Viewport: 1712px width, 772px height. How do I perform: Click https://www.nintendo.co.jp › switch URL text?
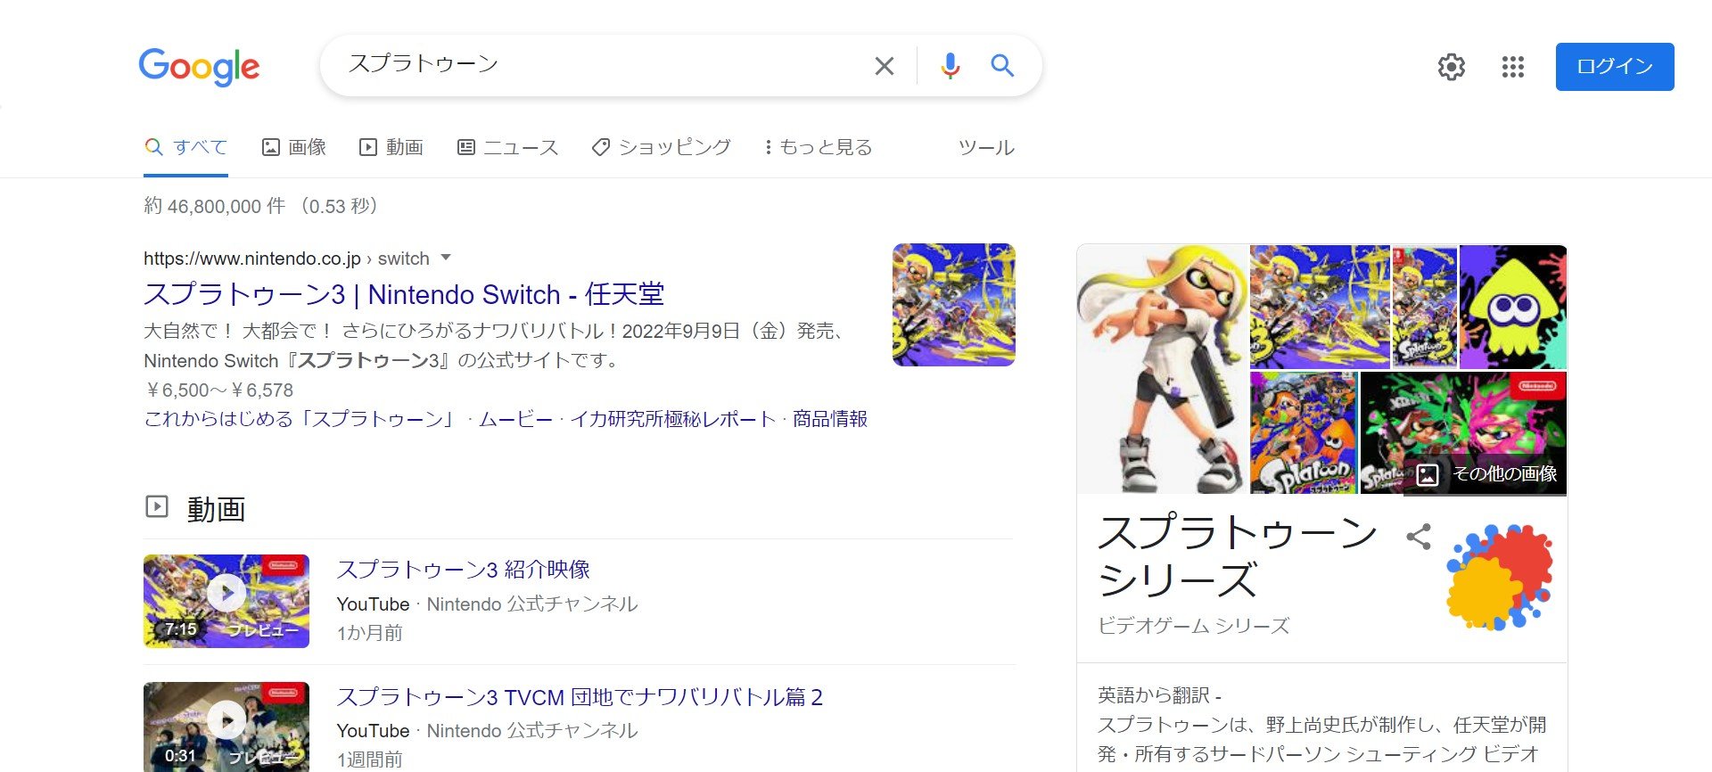pyautogui.click(x=286, y=259)
